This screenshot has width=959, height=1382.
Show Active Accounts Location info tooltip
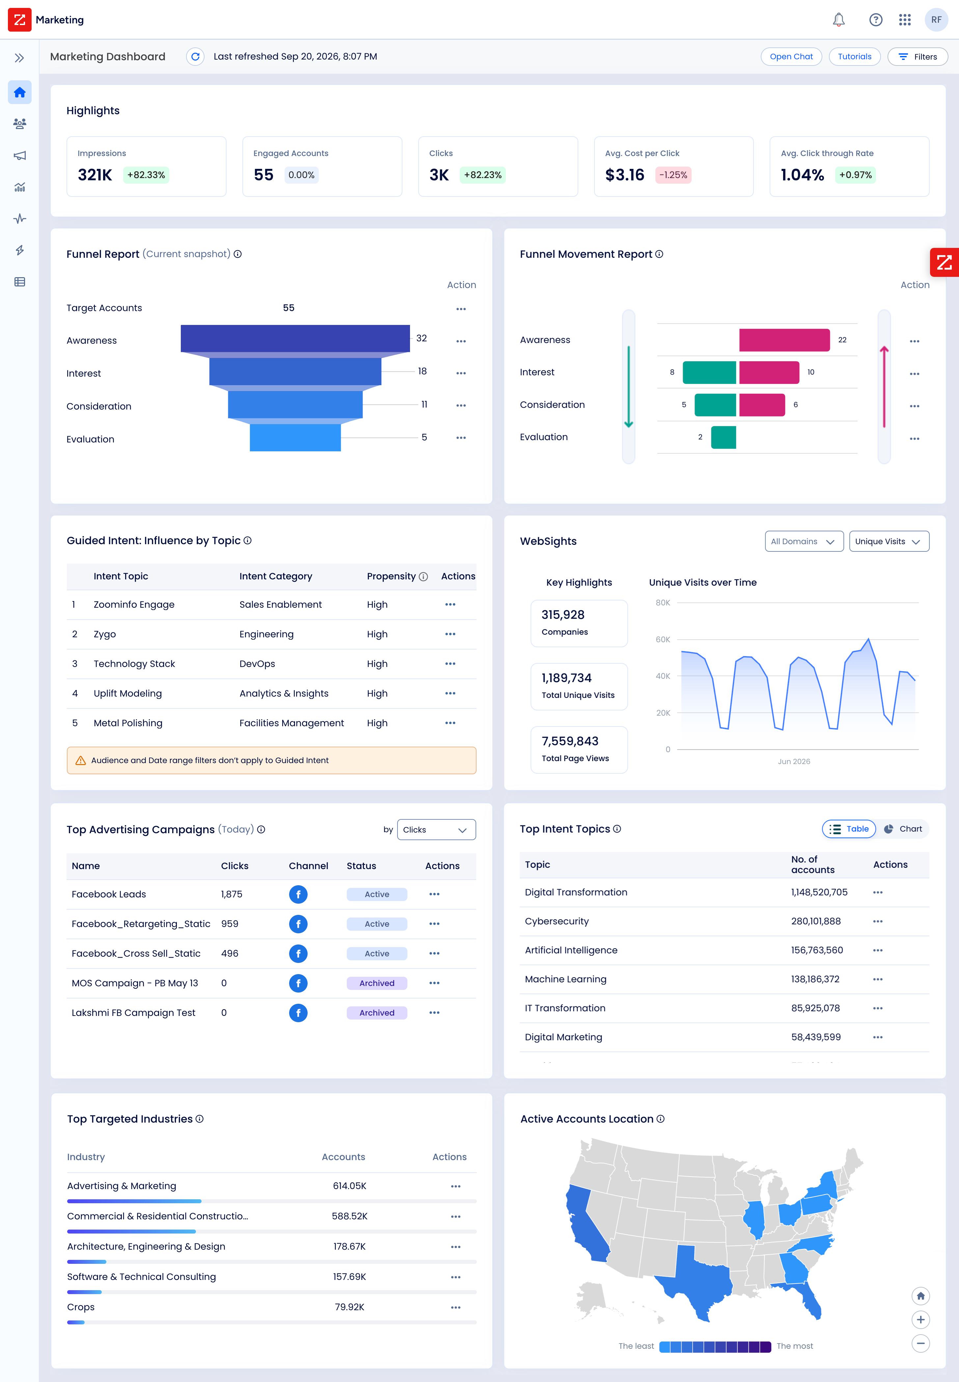[x=660, y=1119]
